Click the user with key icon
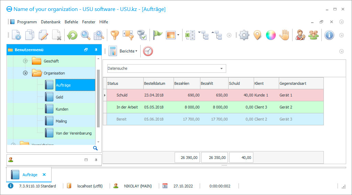The width and height of the screenshot is (352, 195). (x=300, y=35)
